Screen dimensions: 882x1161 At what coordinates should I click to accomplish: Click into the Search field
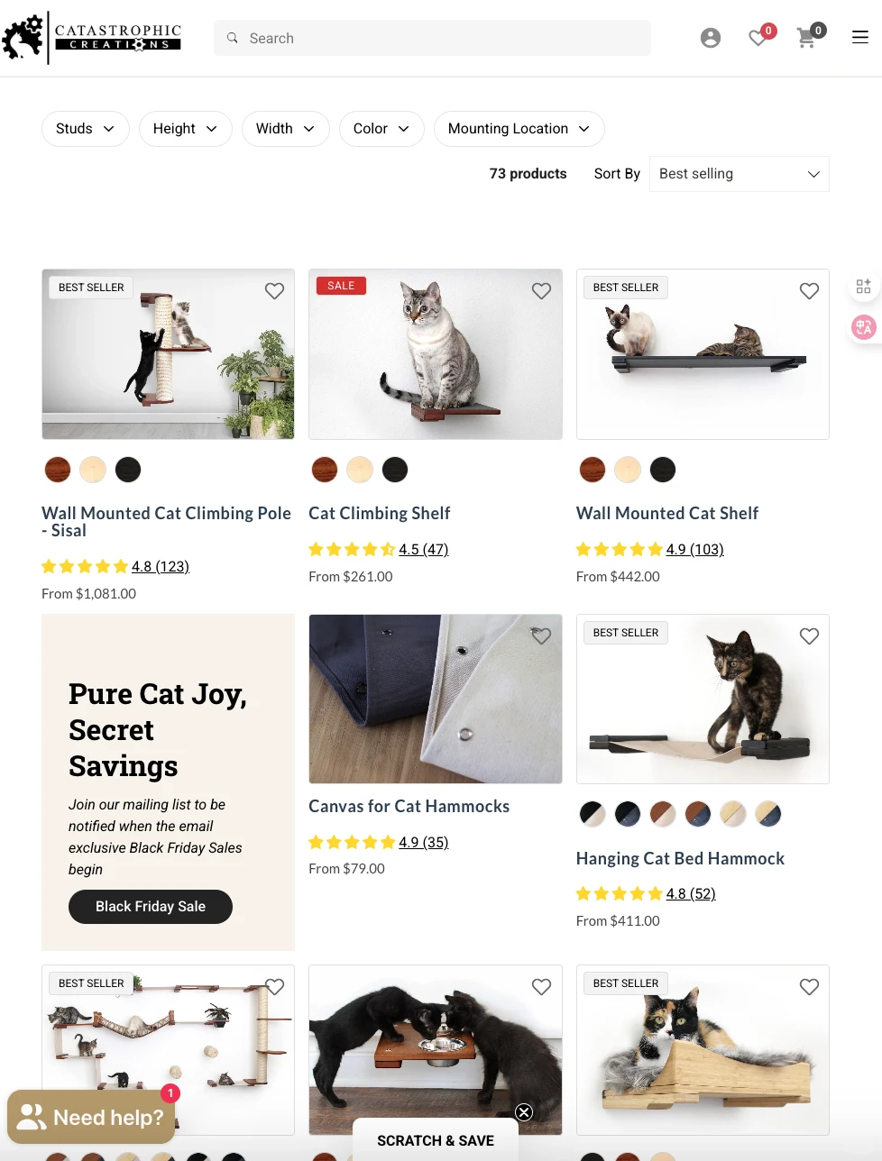click(432, 38)
